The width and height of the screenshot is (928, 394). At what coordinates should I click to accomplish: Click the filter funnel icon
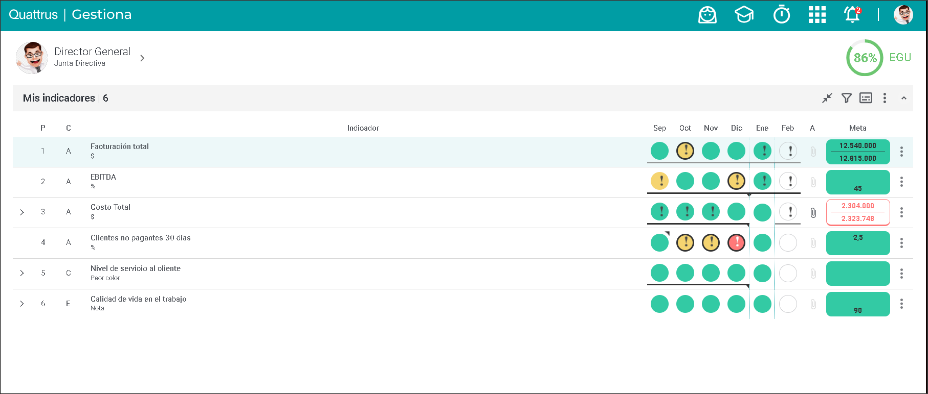click(x=847, y=98)
